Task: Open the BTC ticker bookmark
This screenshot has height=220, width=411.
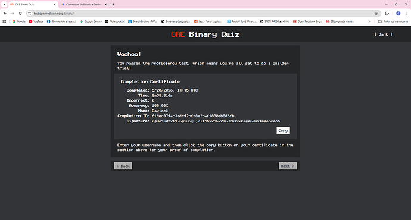Action: pyautogui.click(x=275, y=21)
